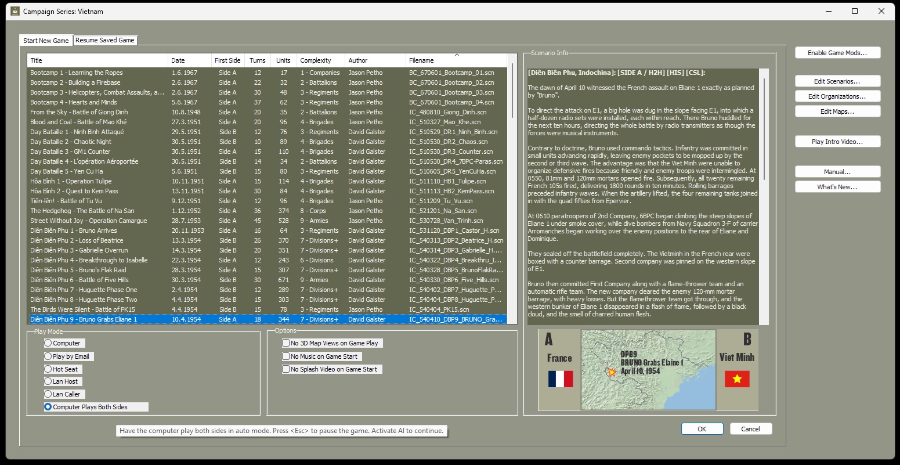This screenshot has height=465, width=900.
Task: Open What's New
Action: tap(837, 187)
